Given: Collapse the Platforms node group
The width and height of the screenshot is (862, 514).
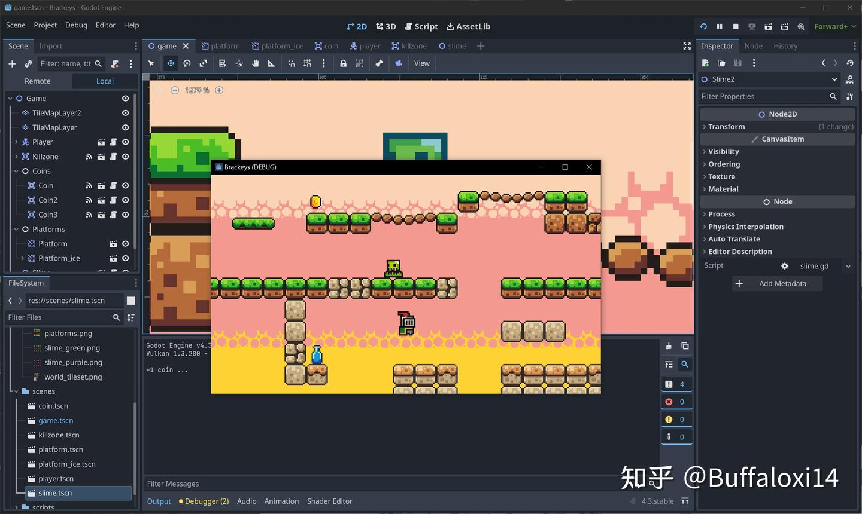Looking at the screenshot, I should click(16, 229).
